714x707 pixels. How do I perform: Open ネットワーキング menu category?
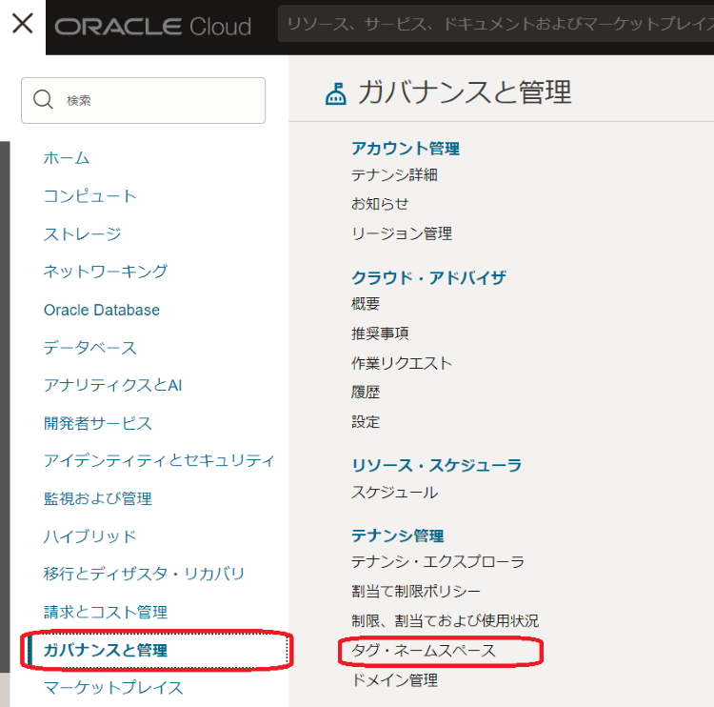click(106, 272)
